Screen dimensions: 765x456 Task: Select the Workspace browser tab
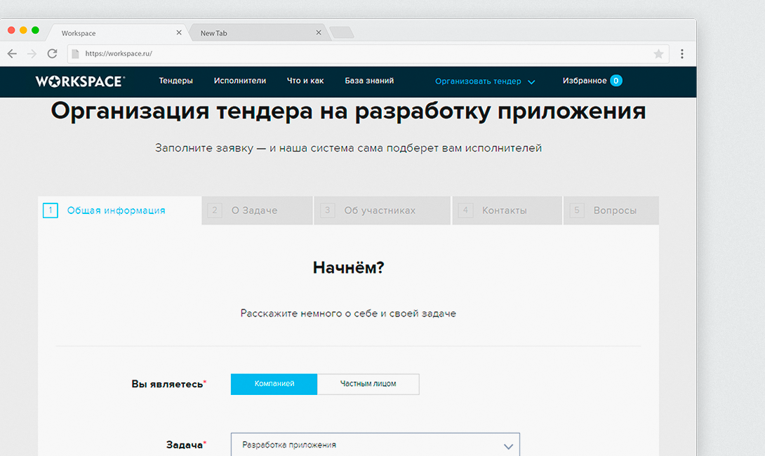[118, 33]
